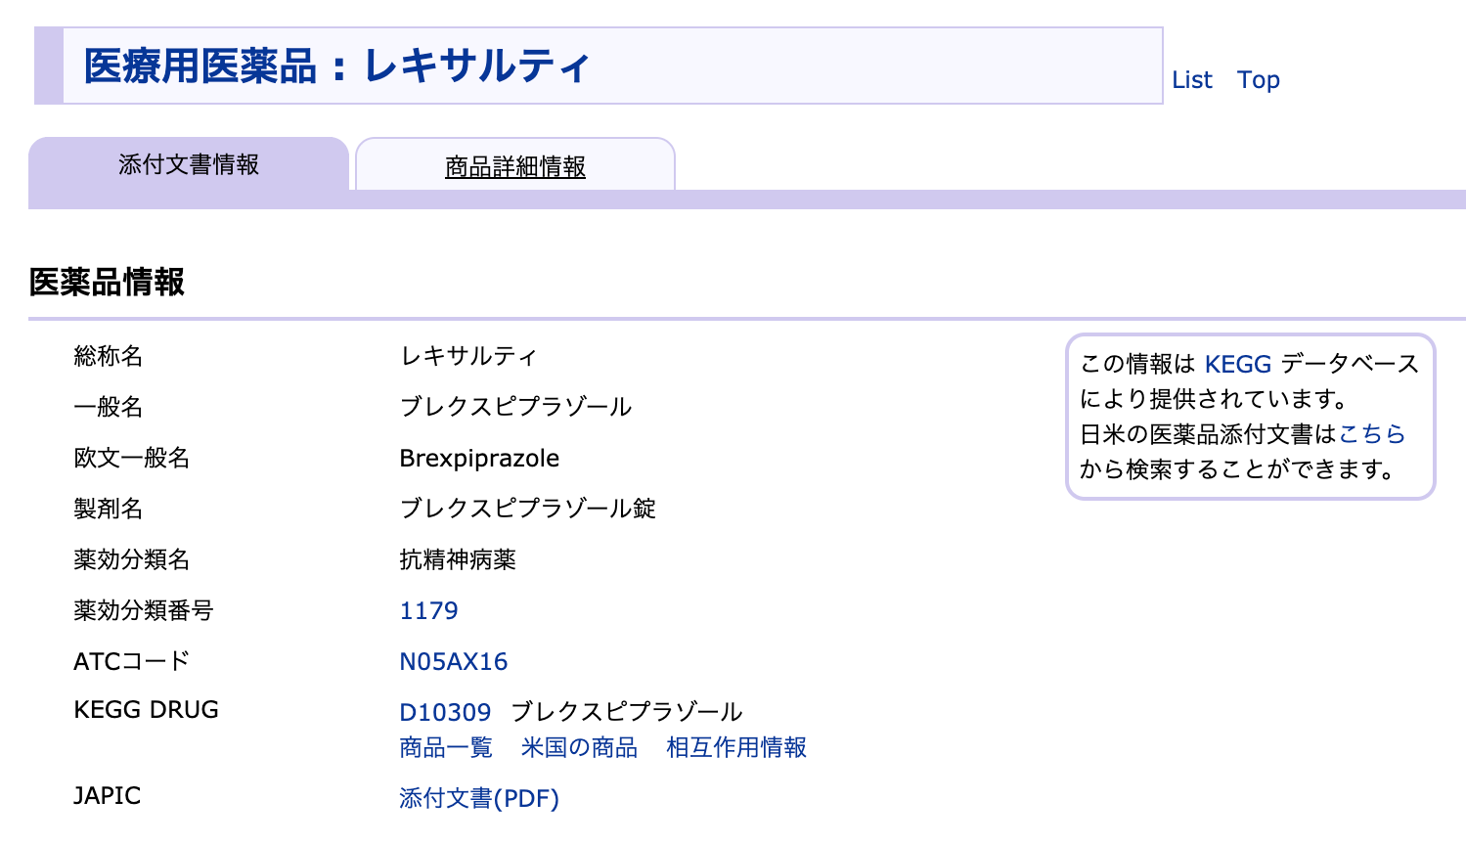Click the 一般名 label
1466x844 pixels.
click(109, 408)
